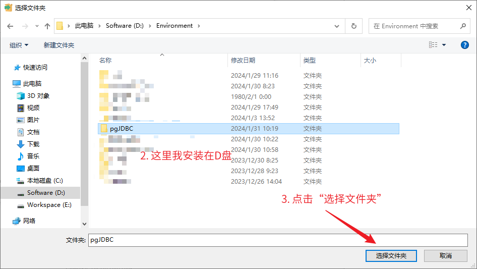Open the Help question mark icon

[x=465, y=45]
